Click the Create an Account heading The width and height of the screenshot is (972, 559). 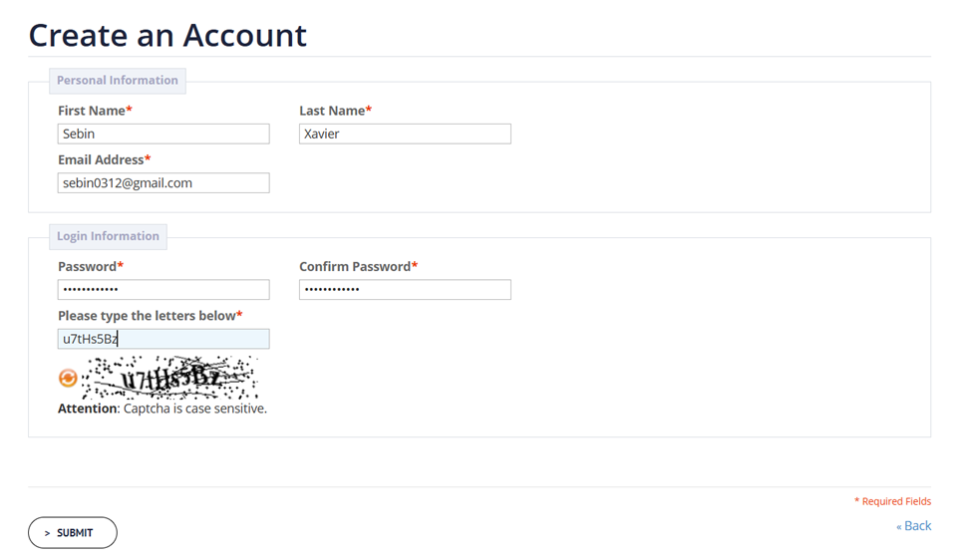pyautogui.click(x=167, y=35)
